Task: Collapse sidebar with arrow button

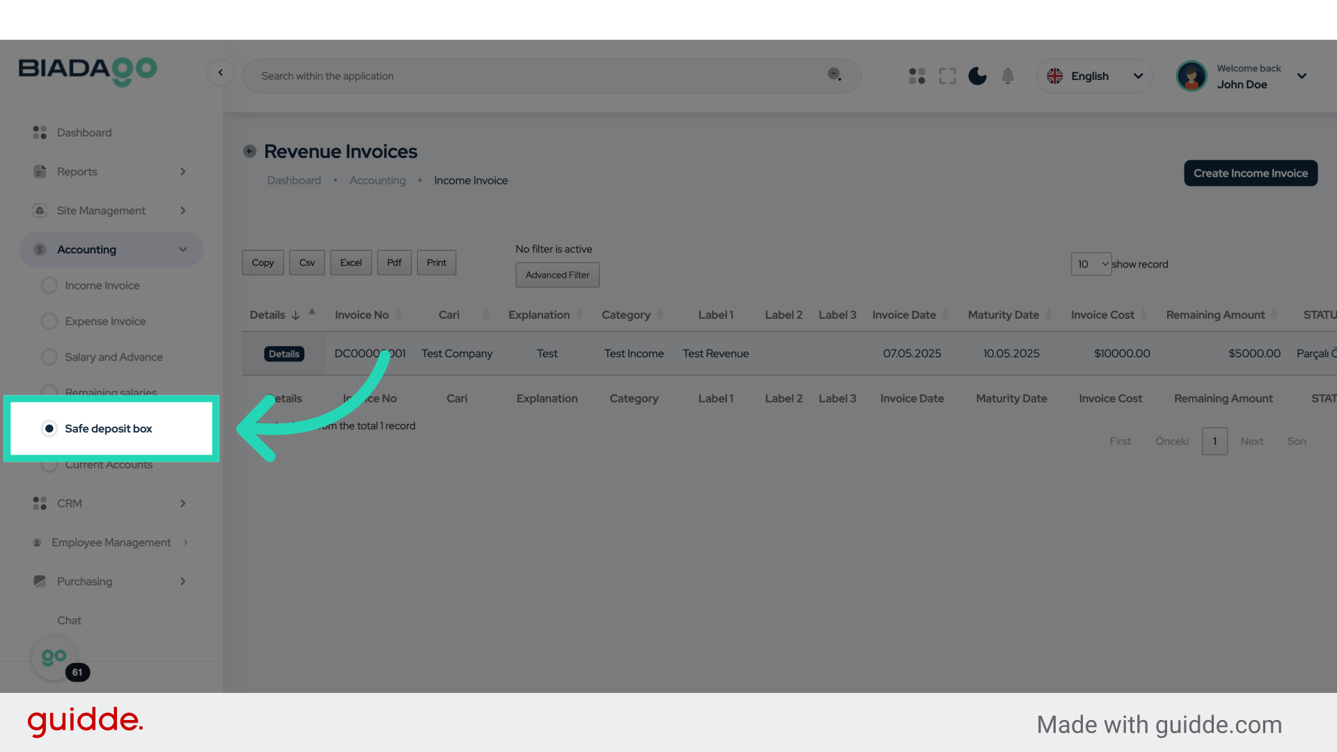Action: tap(220, 72)
